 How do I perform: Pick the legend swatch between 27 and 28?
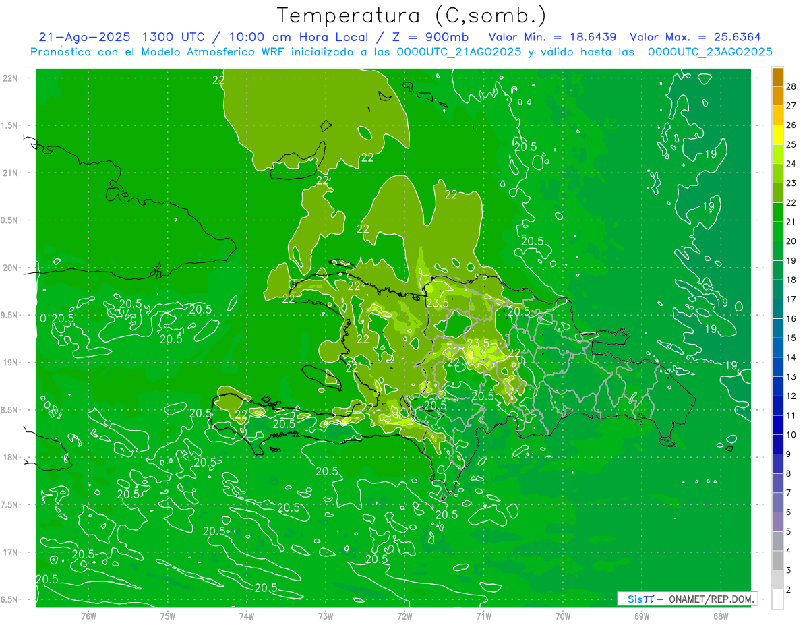pos(777,96)
